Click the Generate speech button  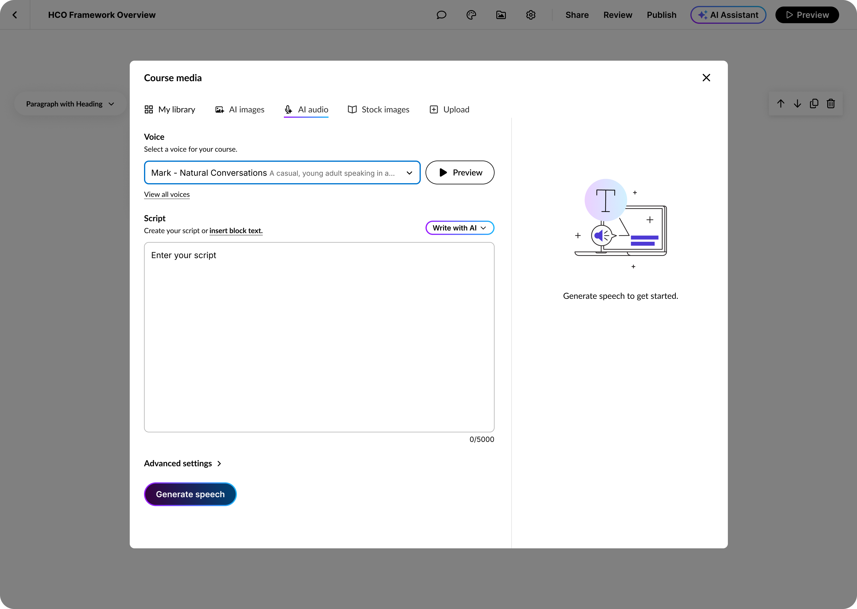(x=190, y=494)
